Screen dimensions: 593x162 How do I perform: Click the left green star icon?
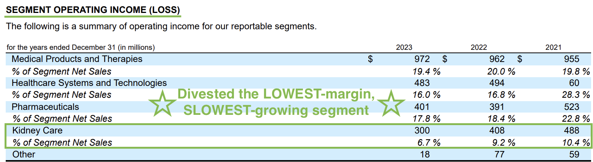(x=163, y=103)
